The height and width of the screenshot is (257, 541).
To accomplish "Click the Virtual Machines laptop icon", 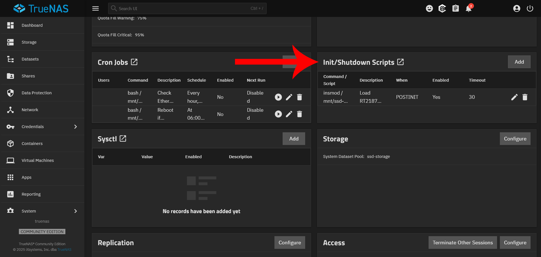I will [10, 160].
